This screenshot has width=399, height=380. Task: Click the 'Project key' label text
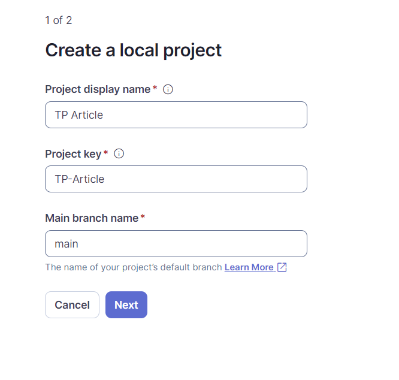click(73, 153)
